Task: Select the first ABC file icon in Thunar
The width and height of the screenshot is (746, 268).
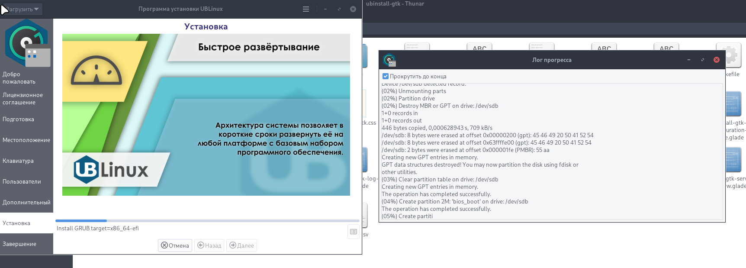Action: click(479, 47)
